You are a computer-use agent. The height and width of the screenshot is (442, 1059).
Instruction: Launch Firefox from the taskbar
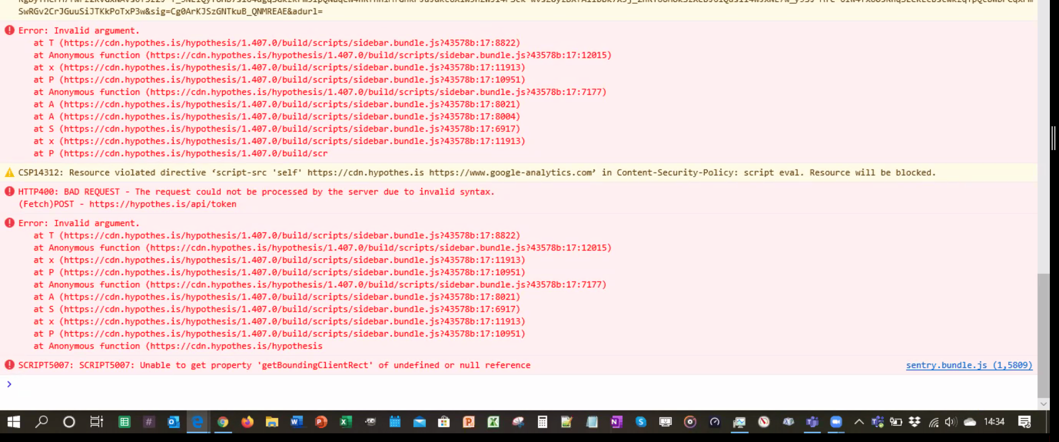point(247,422)
